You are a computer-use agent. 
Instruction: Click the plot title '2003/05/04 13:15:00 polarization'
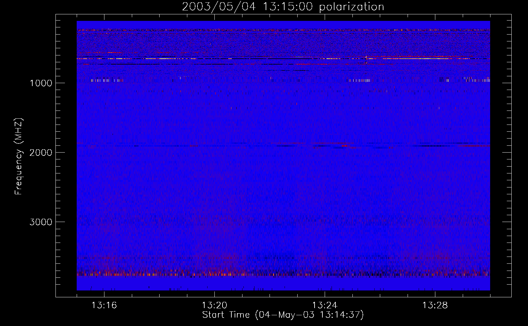tap(283, 7)
